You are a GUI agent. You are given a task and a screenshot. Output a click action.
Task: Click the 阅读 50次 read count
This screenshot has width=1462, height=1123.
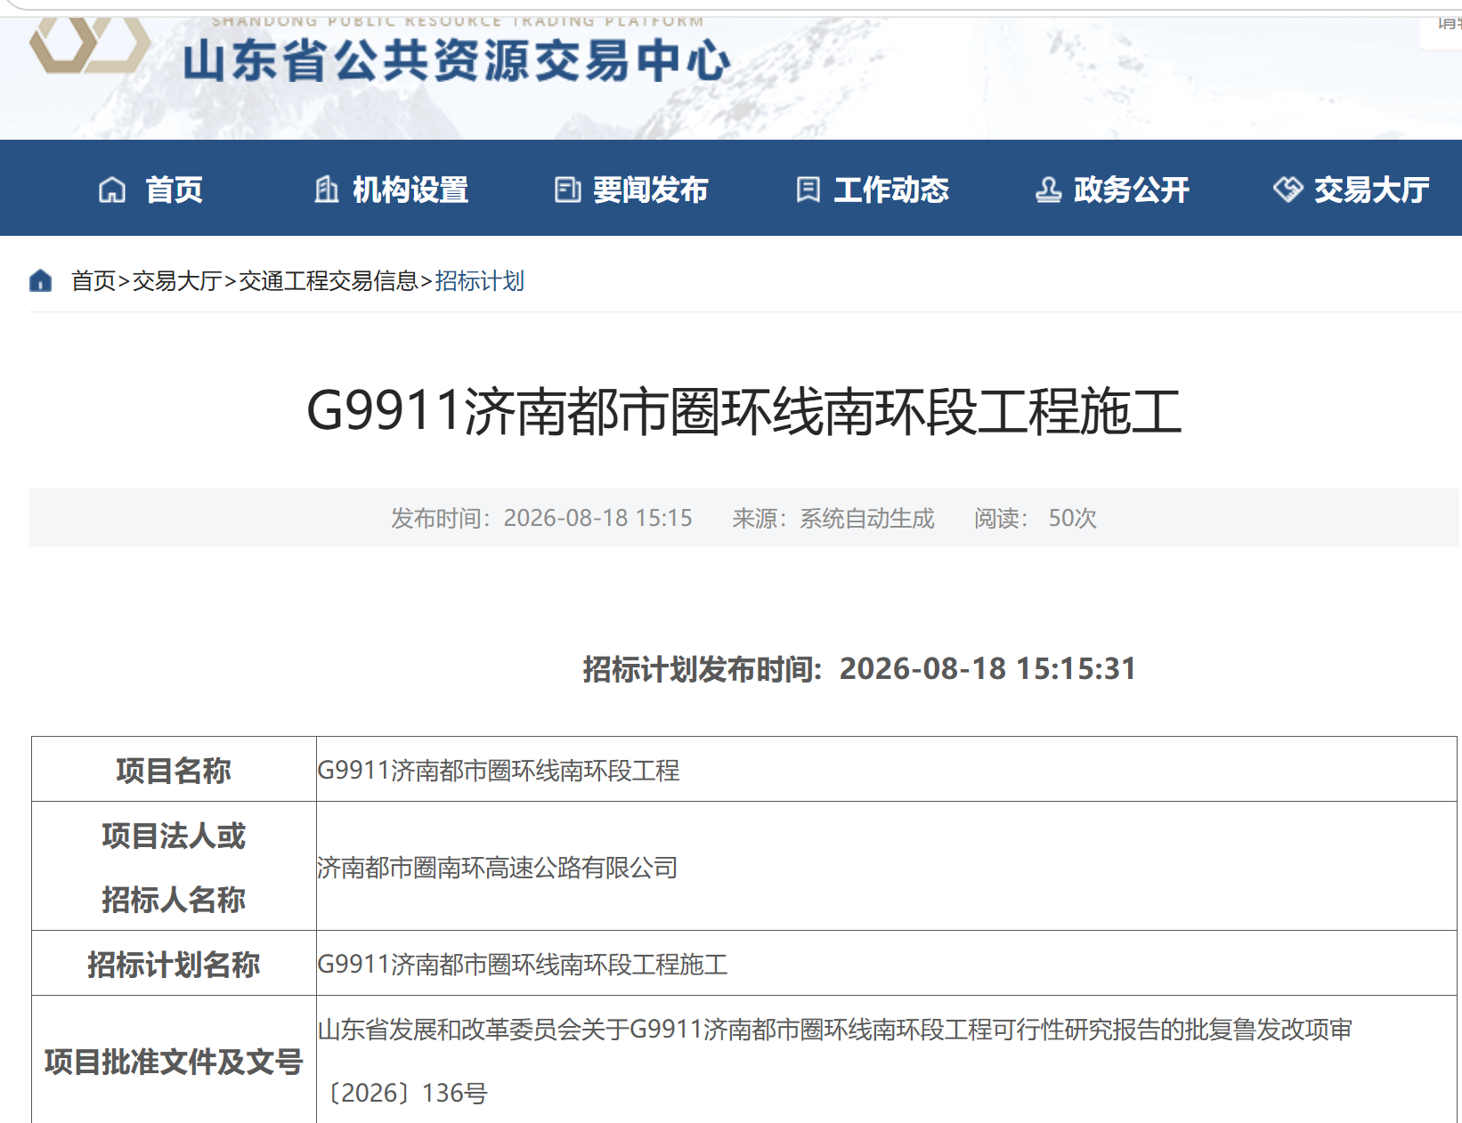point(1035,518)
